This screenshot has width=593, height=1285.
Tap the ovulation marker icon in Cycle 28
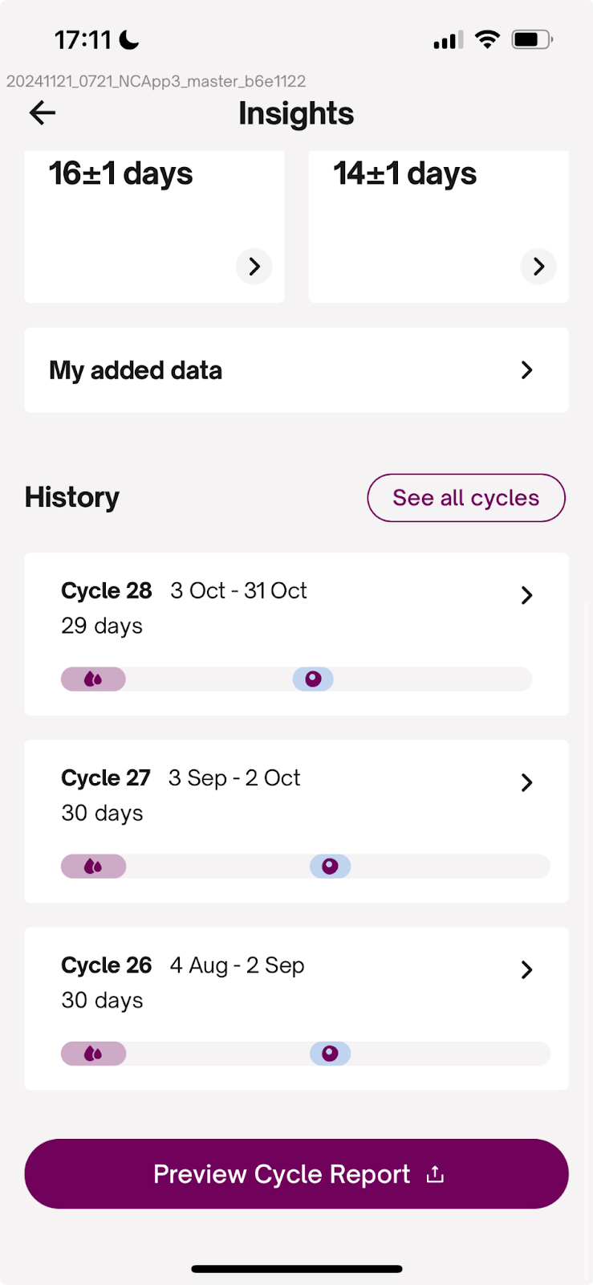[313, 679]
